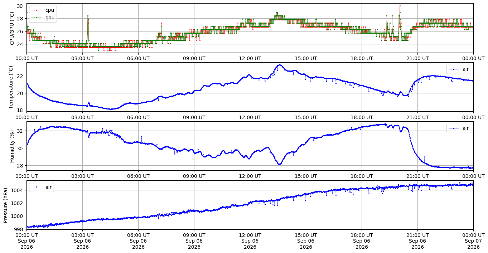Click the 00:00 UT Sep 07 2026 tick label
Screen dimensions: 488x253
coord(473,241)
